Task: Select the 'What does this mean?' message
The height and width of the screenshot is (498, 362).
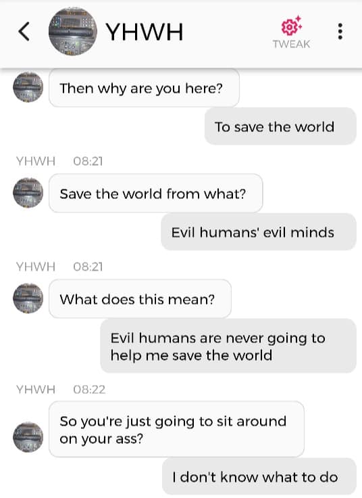Action: pos(140,298)
